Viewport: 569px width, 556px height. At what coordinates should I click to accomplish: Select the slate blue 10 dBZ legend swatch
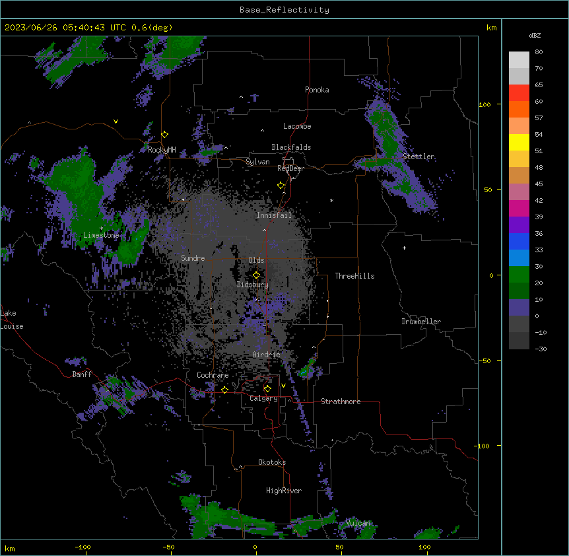[519, 308]
